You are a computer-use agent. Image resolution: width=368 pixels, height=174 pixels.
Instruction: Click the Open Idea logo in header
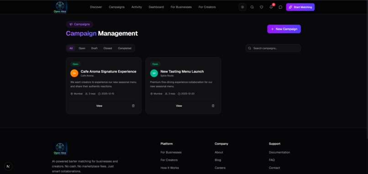coord(60,7)
